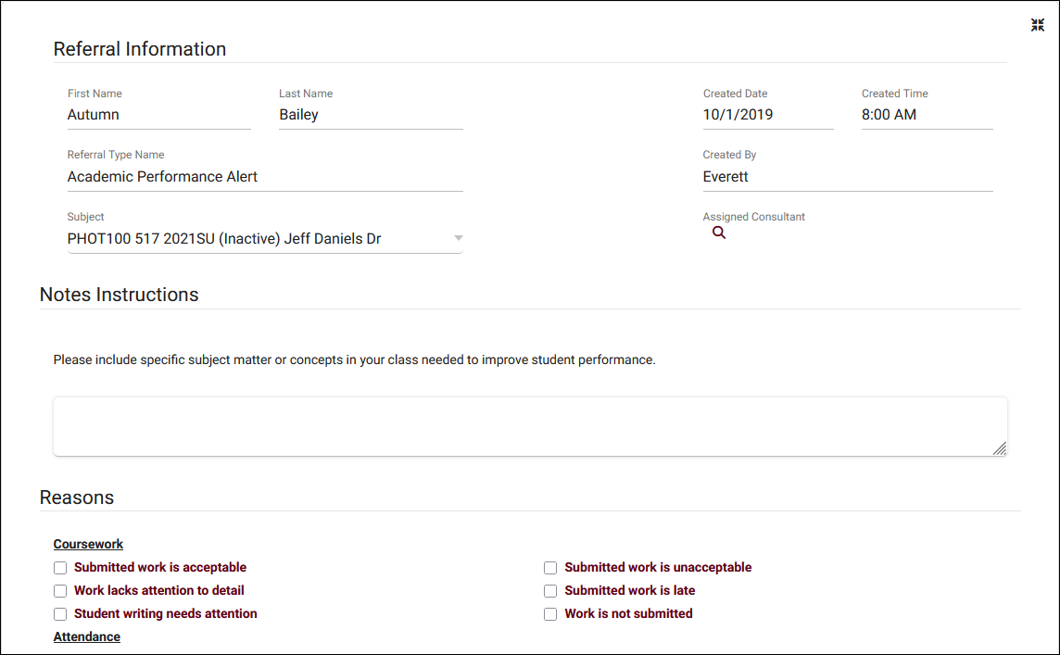Click the Coursework section heading
The image size is (1060, 655).
88,545
